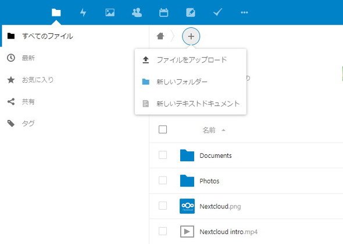Click the new folder blue icon
Image resolution: width=343 pixels, height=244 pixels.
pos(146,82)
